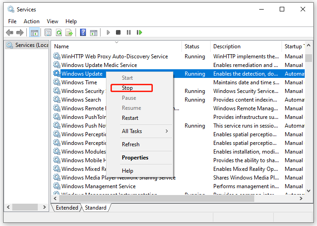
Task: Select Windows Update Medic Service row
Action: 99,65
